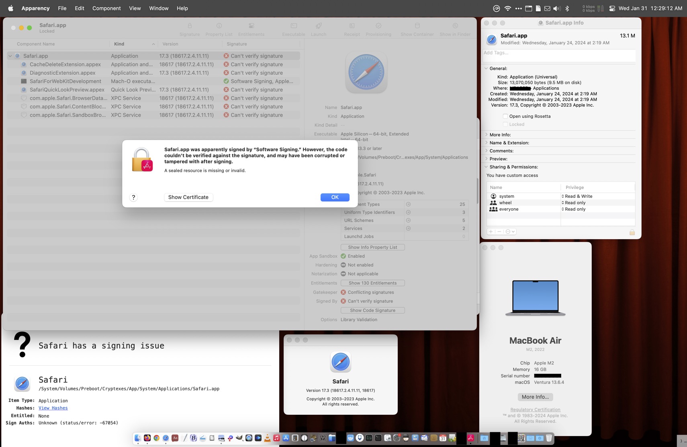
Task: Open the Apple menu
Action: [x=11, y=8]
